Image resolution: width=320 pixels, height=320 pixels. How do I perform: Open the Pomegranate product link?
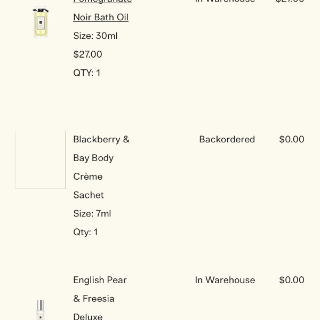(x=102, y=2)
